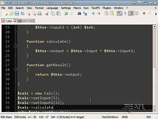Undo the last edit with the green arrow
The height and width of the screenshot is (119, 158).
coord(66,14)
